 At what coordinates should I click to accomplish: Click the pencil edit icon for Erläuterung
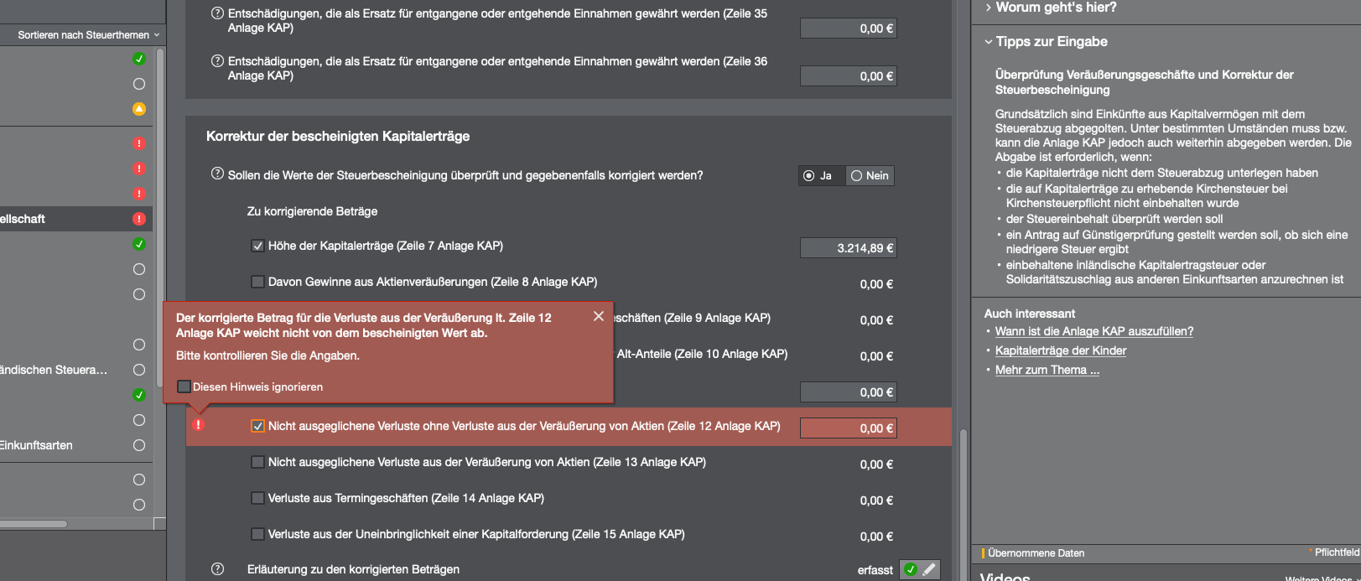tap(929, 570)
